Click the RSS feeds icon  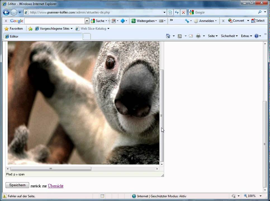tap(180, 36)
